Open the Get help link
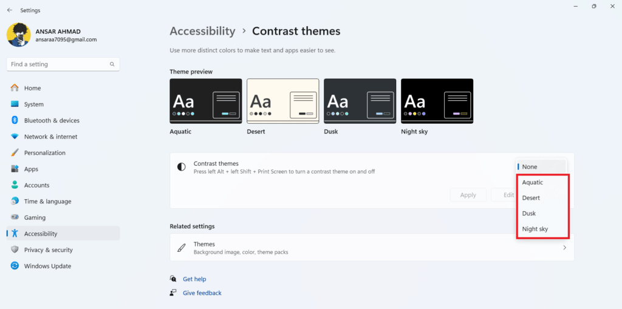622x309 pixels. pos(194,279)
